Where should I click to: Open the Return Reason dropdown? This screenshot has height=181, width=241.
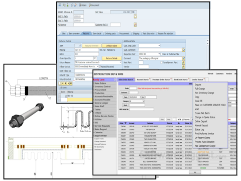point(120,62)
